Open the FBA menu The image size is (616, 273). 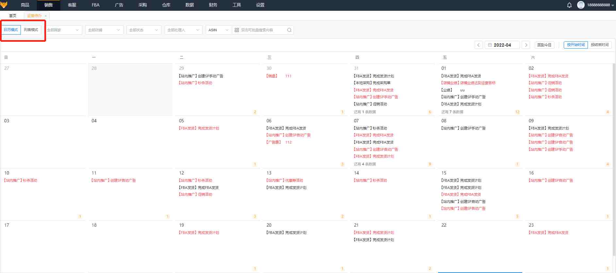point(96,5)
